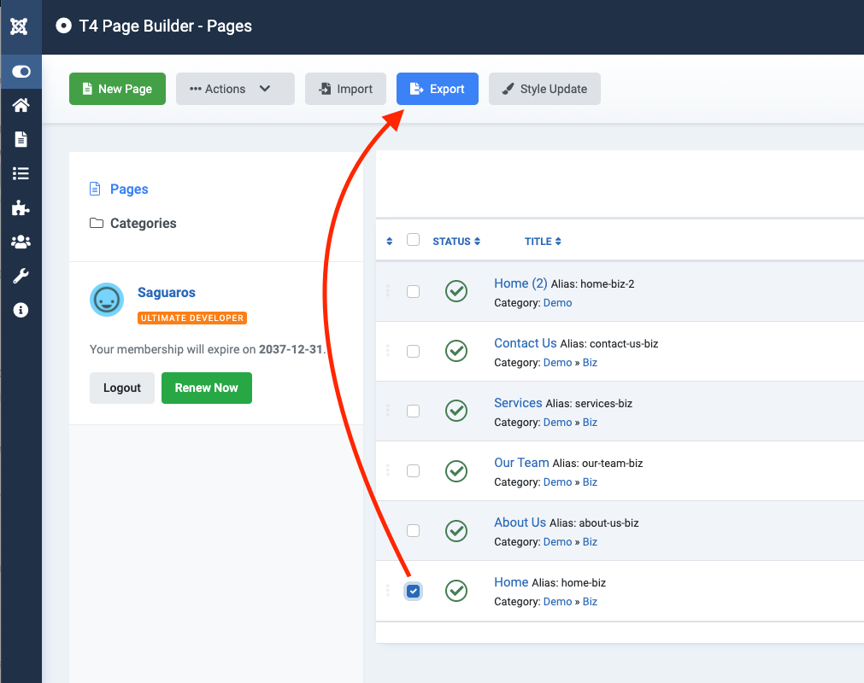Screen dimensions: 864x683
Task: Open the Home dashboard icon in sidebar
Action: (21, 105)
